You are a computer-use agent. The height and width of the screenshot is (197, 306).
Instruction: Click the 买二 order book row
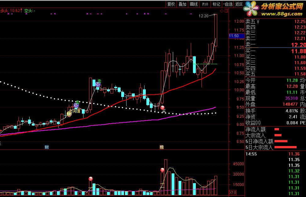tap(275, 57)
